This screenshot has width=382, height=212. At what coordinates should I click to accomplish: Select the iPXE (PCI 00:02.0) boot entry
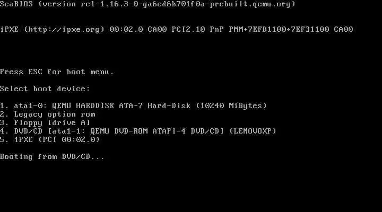pos(50,140)
